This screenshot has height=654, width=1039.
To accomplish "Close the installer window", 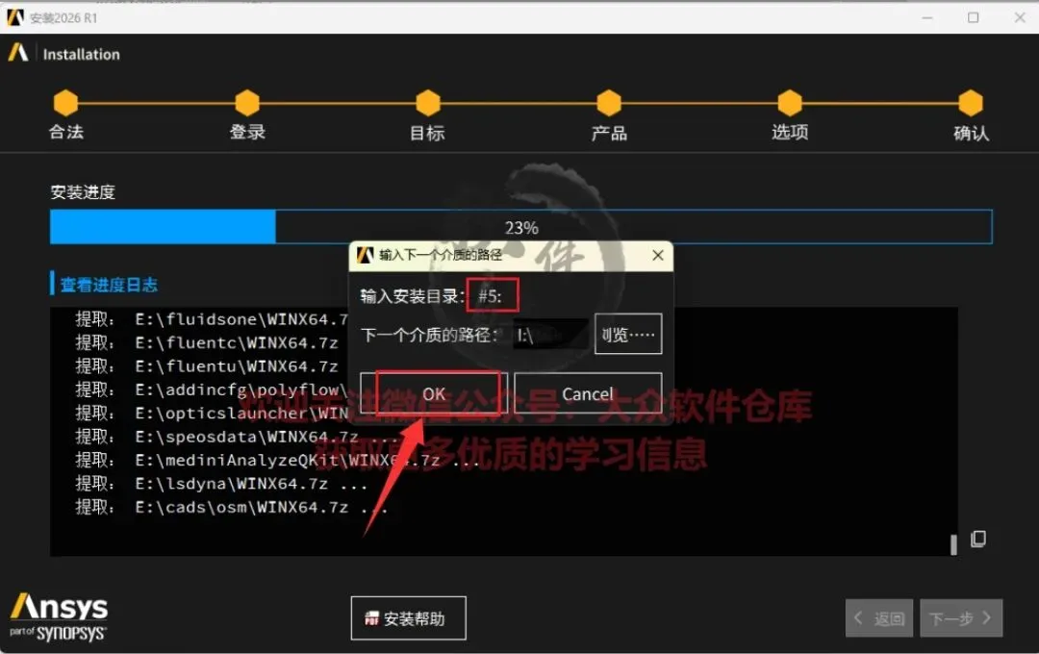I will coord(1020,17).
